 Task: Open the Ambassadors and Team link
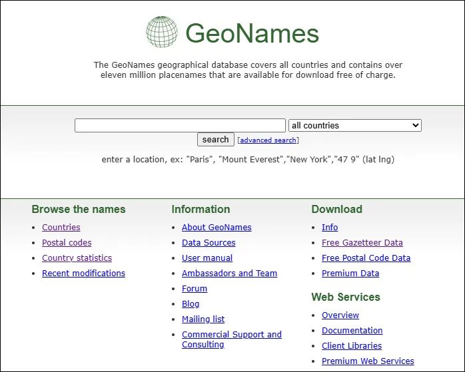[x=230, y=273]
